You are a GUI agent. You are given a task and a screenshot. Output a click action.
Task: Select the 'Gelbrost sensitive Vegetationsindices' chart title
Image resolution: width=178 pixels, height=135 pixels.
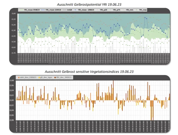click(x=89, y=71)
